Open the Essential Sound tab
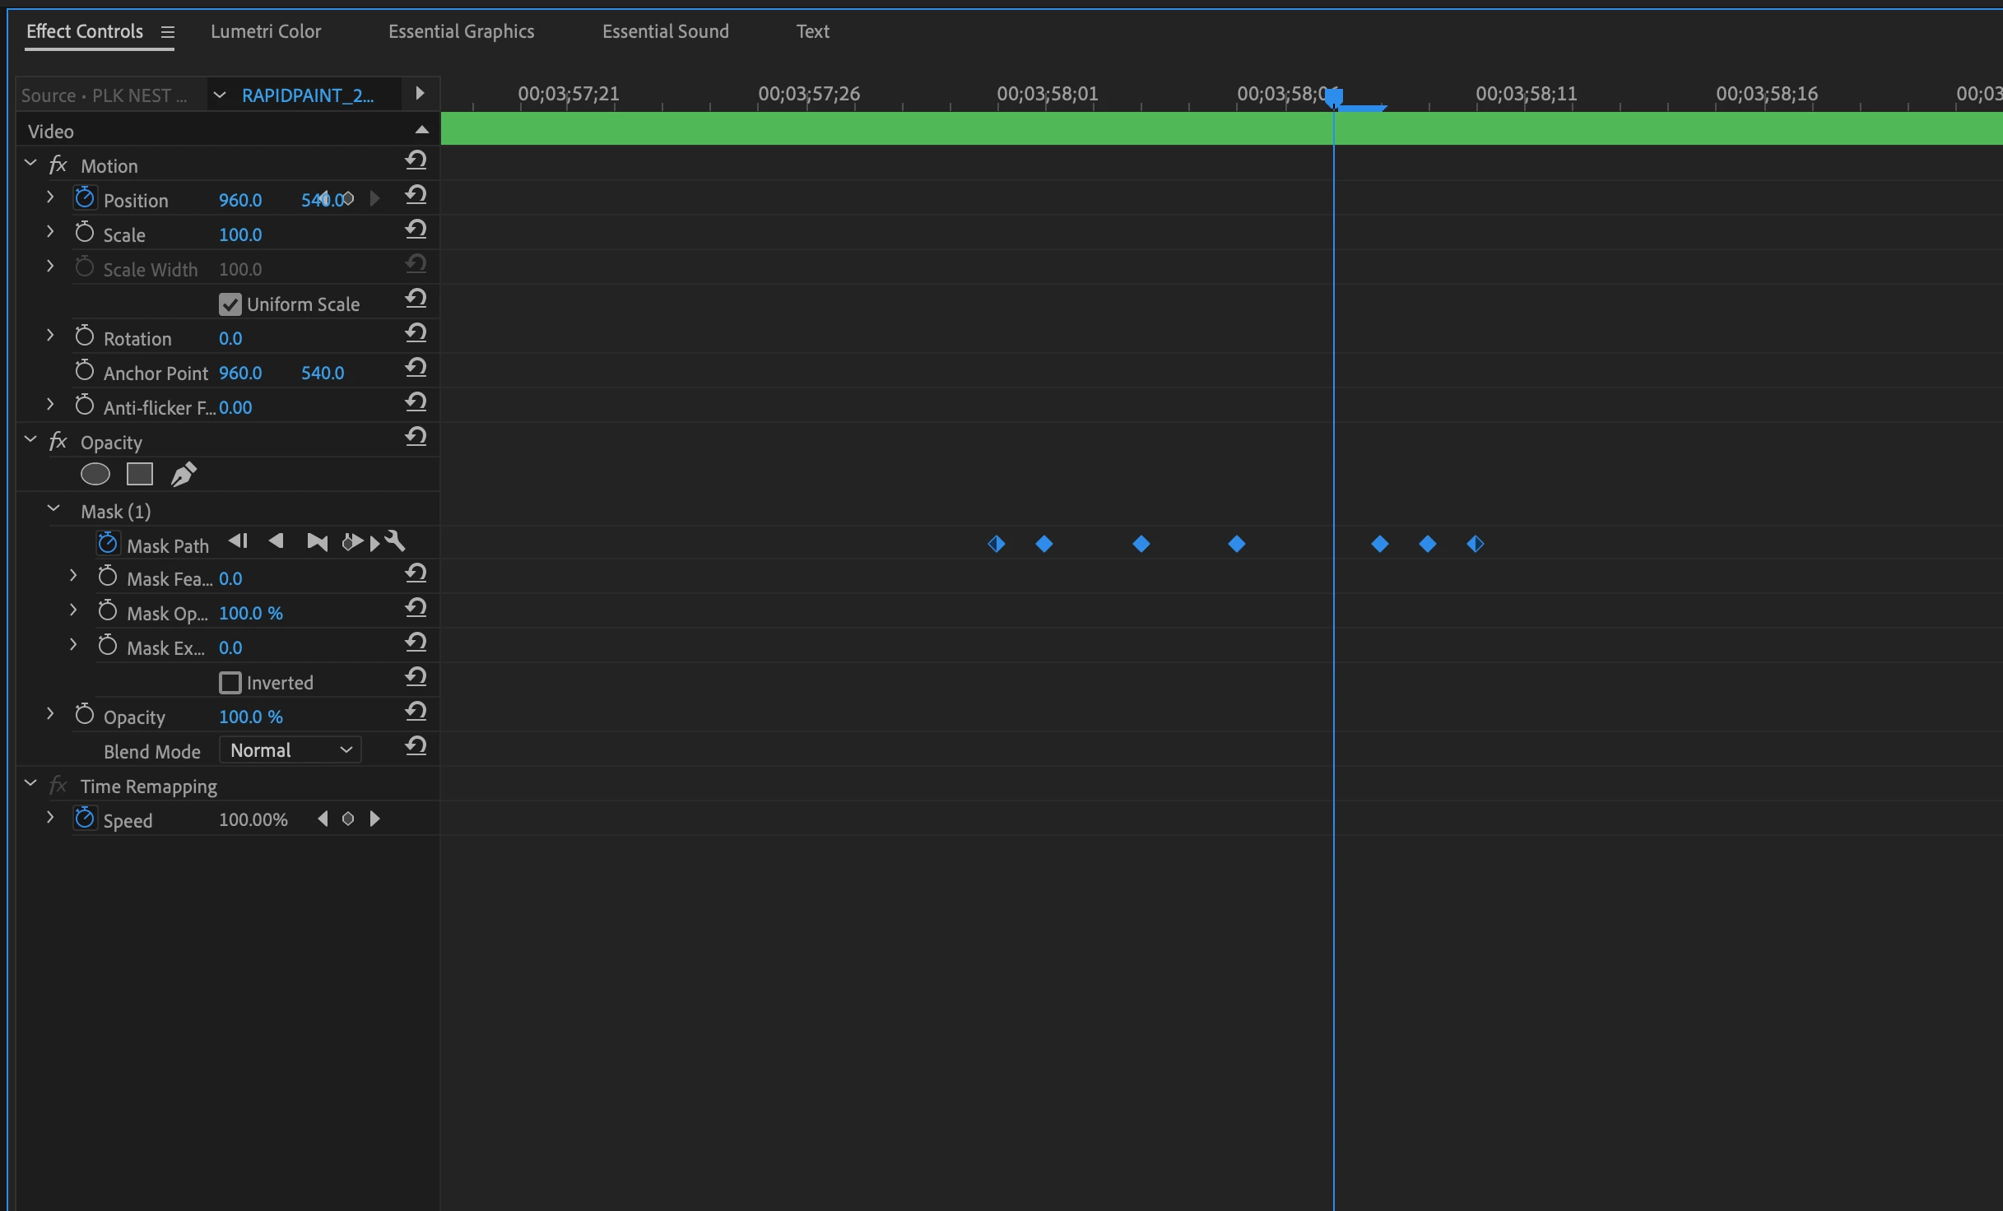Screen dimensions: 2003x1211 point(665,31)
